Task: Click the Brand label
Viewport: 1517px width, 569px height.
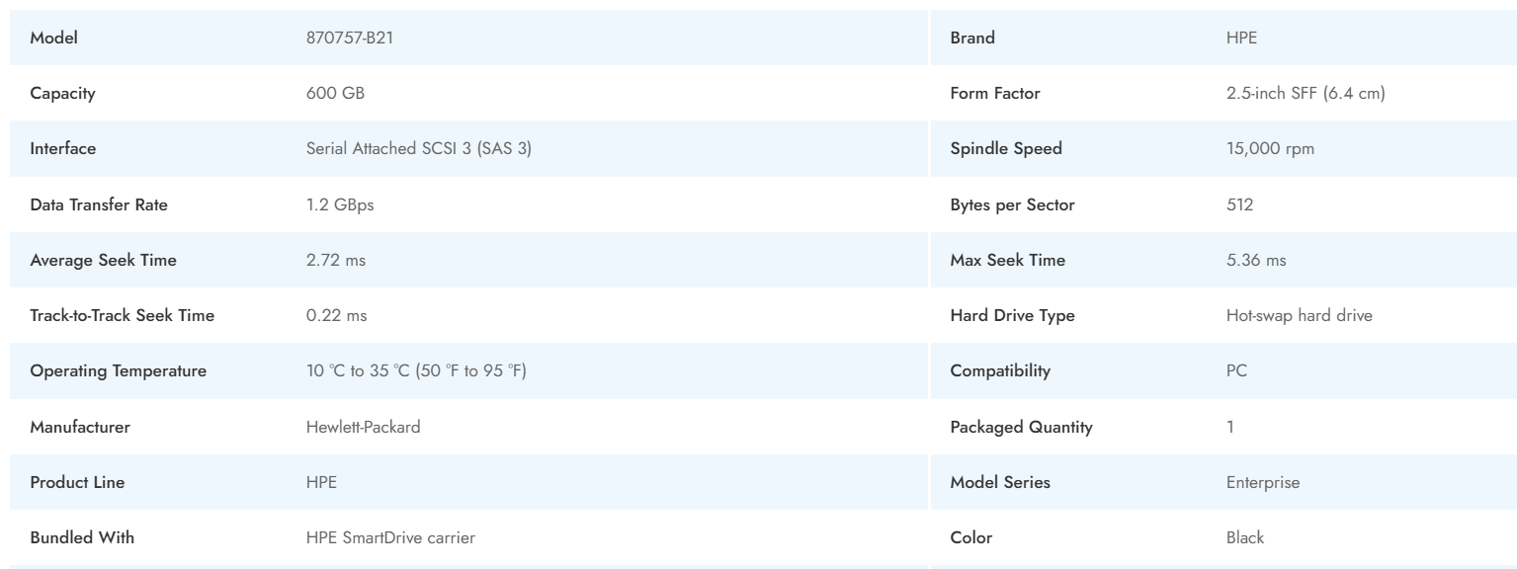Action: 972,39
